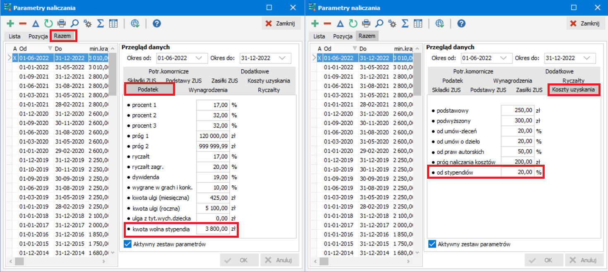Viewport: 608px width, 272px height.
Task: Click the Anuluj button in left window
Action: (281, 260)
